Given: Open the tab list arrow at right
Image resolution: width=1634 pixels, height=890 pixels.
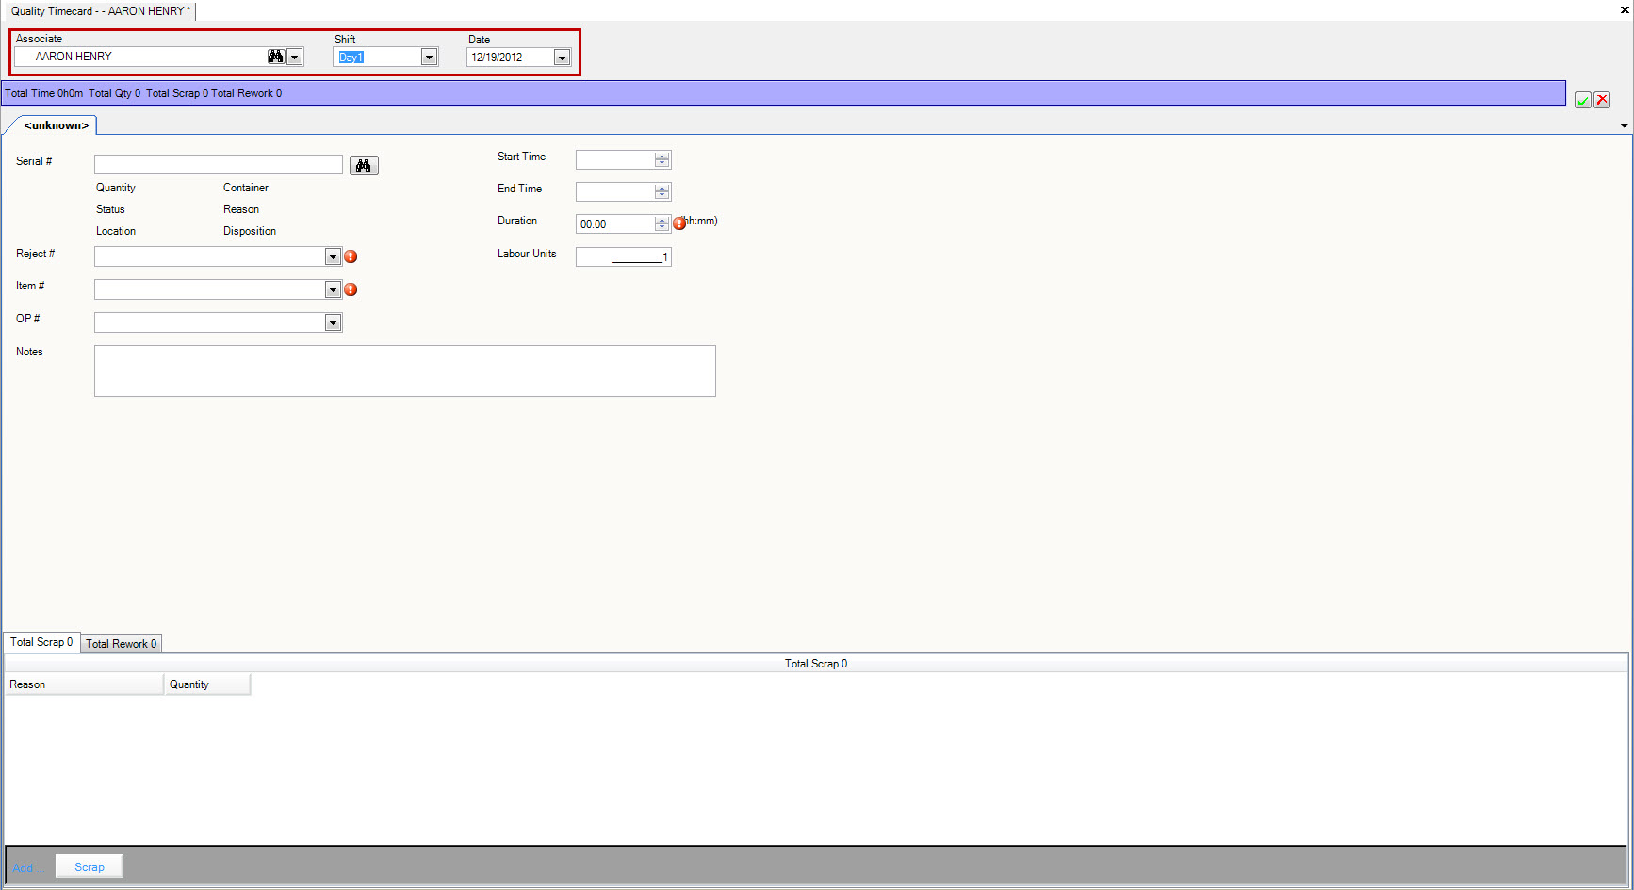Looking at the screenshot, I should point(1624,125).
